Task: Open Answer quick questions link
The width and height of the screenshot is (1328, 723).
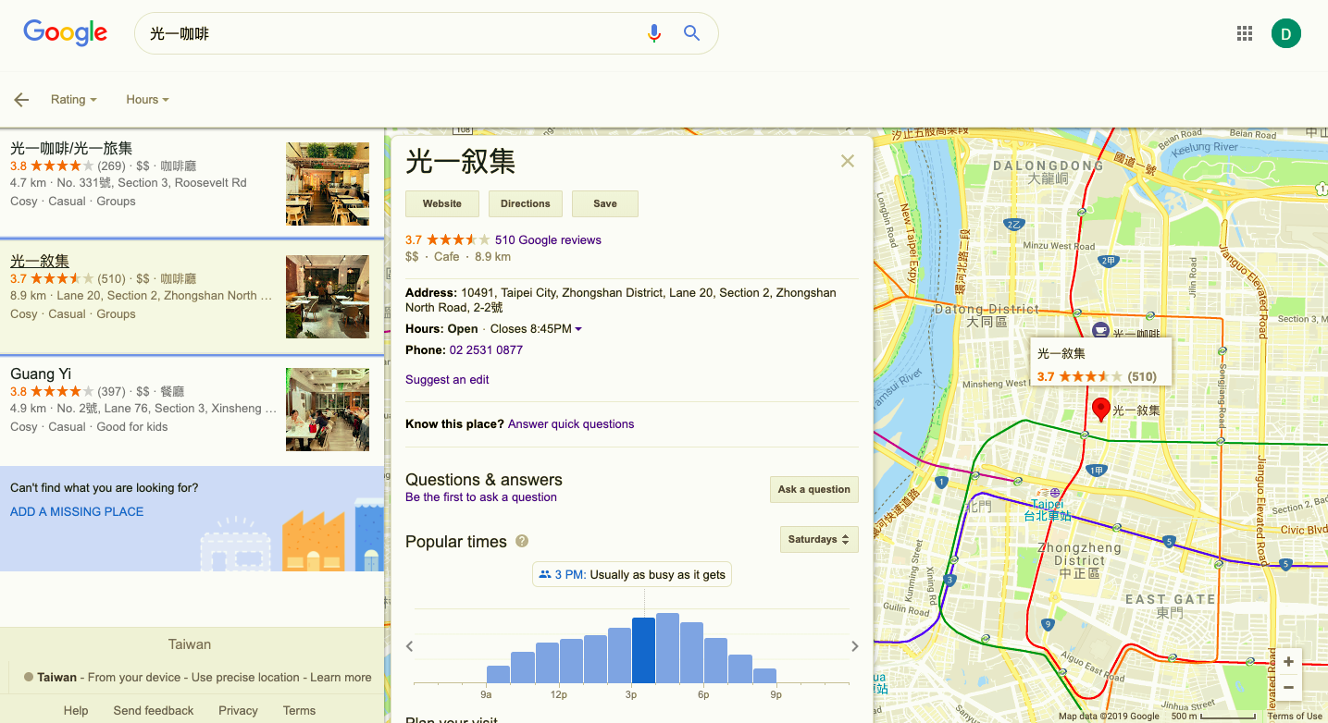Action: (x=571, y=424)
